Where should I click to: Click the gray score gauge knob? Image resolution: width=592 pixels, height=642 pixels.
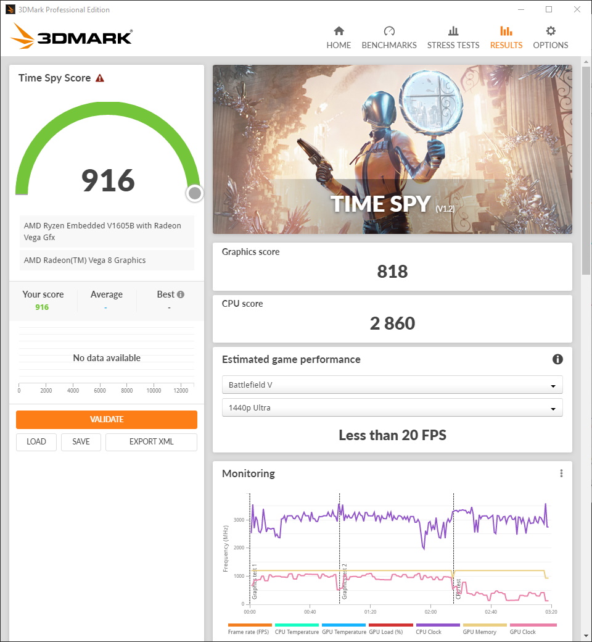point(195,193)
